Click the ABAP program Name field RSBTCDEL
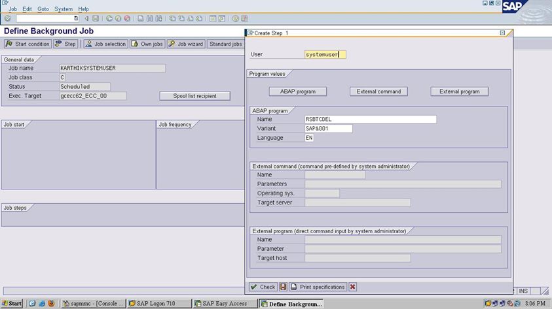Screen dimensions: 552x309 pos(371,120)
